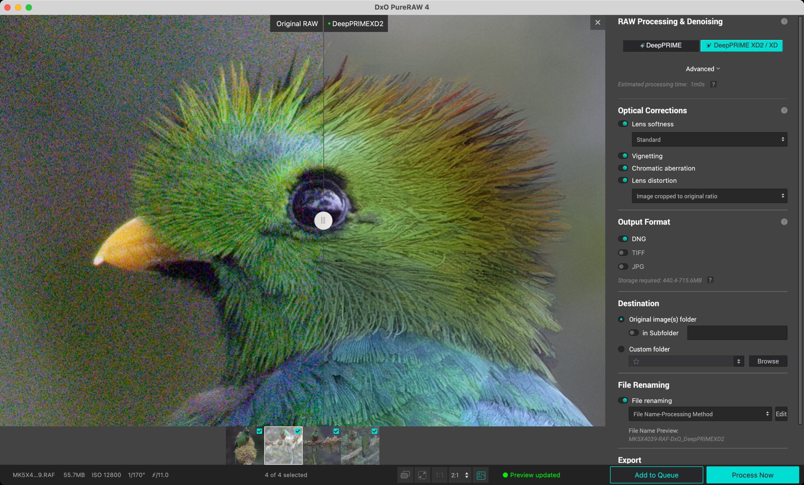This screenshot has height=485, width=804.
Task: Click the split view divider handle
Action: click(323, 221)
